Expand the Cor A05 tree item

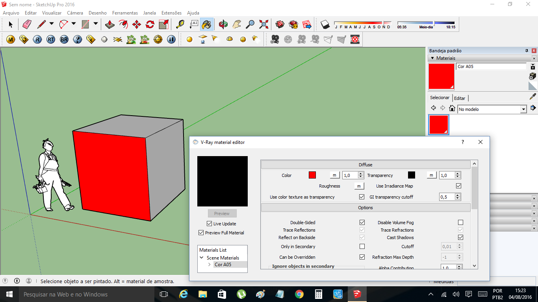pyautogui.click(x=210, y=265)
